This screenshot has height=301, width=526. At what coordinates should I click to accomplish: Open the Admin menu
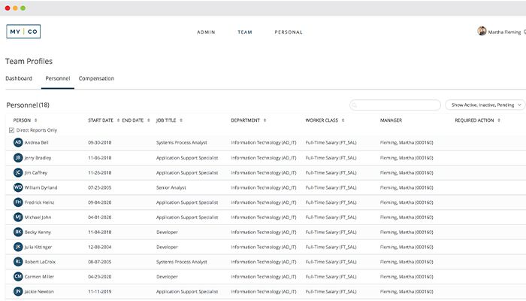(206, 32)
